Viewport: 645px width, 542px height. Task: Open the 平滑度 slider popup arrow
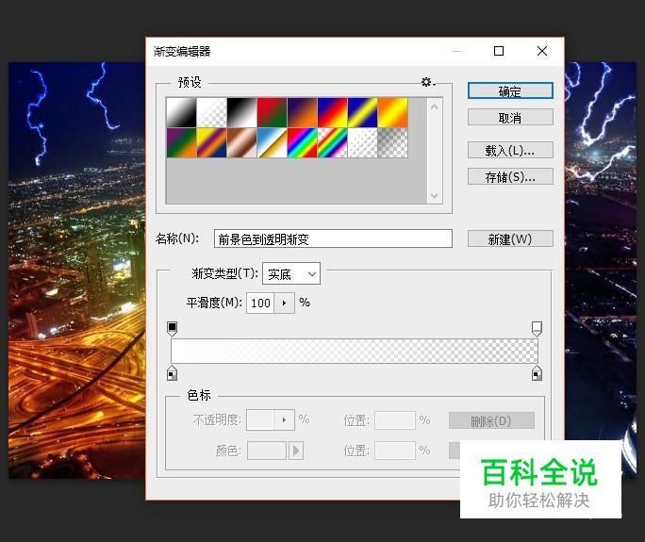pyautogui.click(x=284, y=304)
